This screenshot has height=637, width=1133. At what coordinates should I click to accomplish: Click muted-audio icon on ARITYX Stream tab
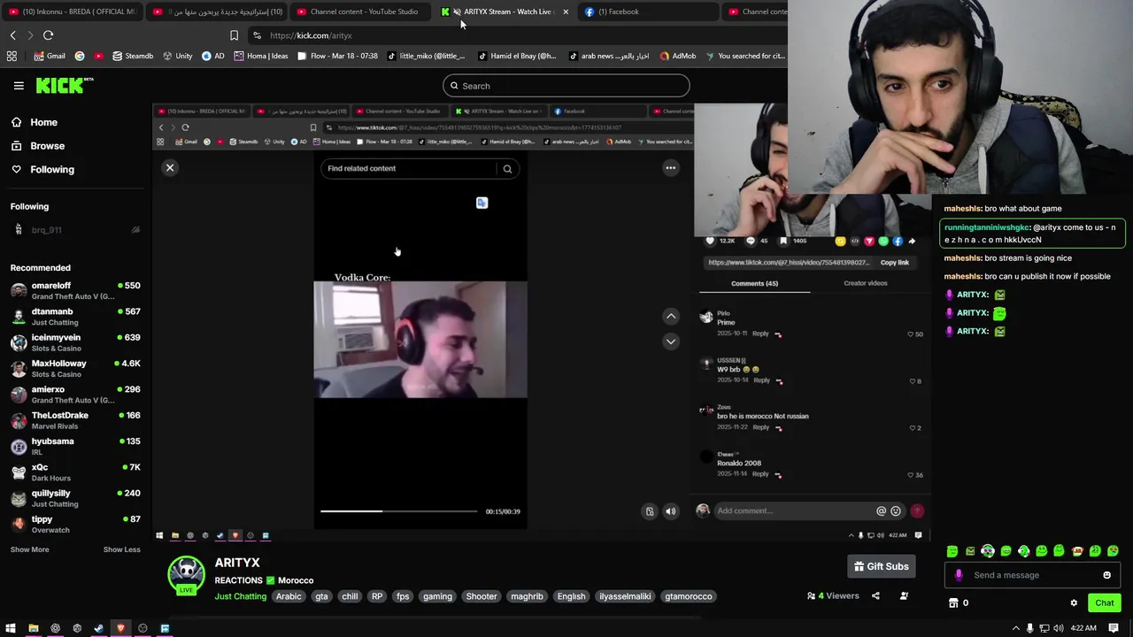coord(457,12)
